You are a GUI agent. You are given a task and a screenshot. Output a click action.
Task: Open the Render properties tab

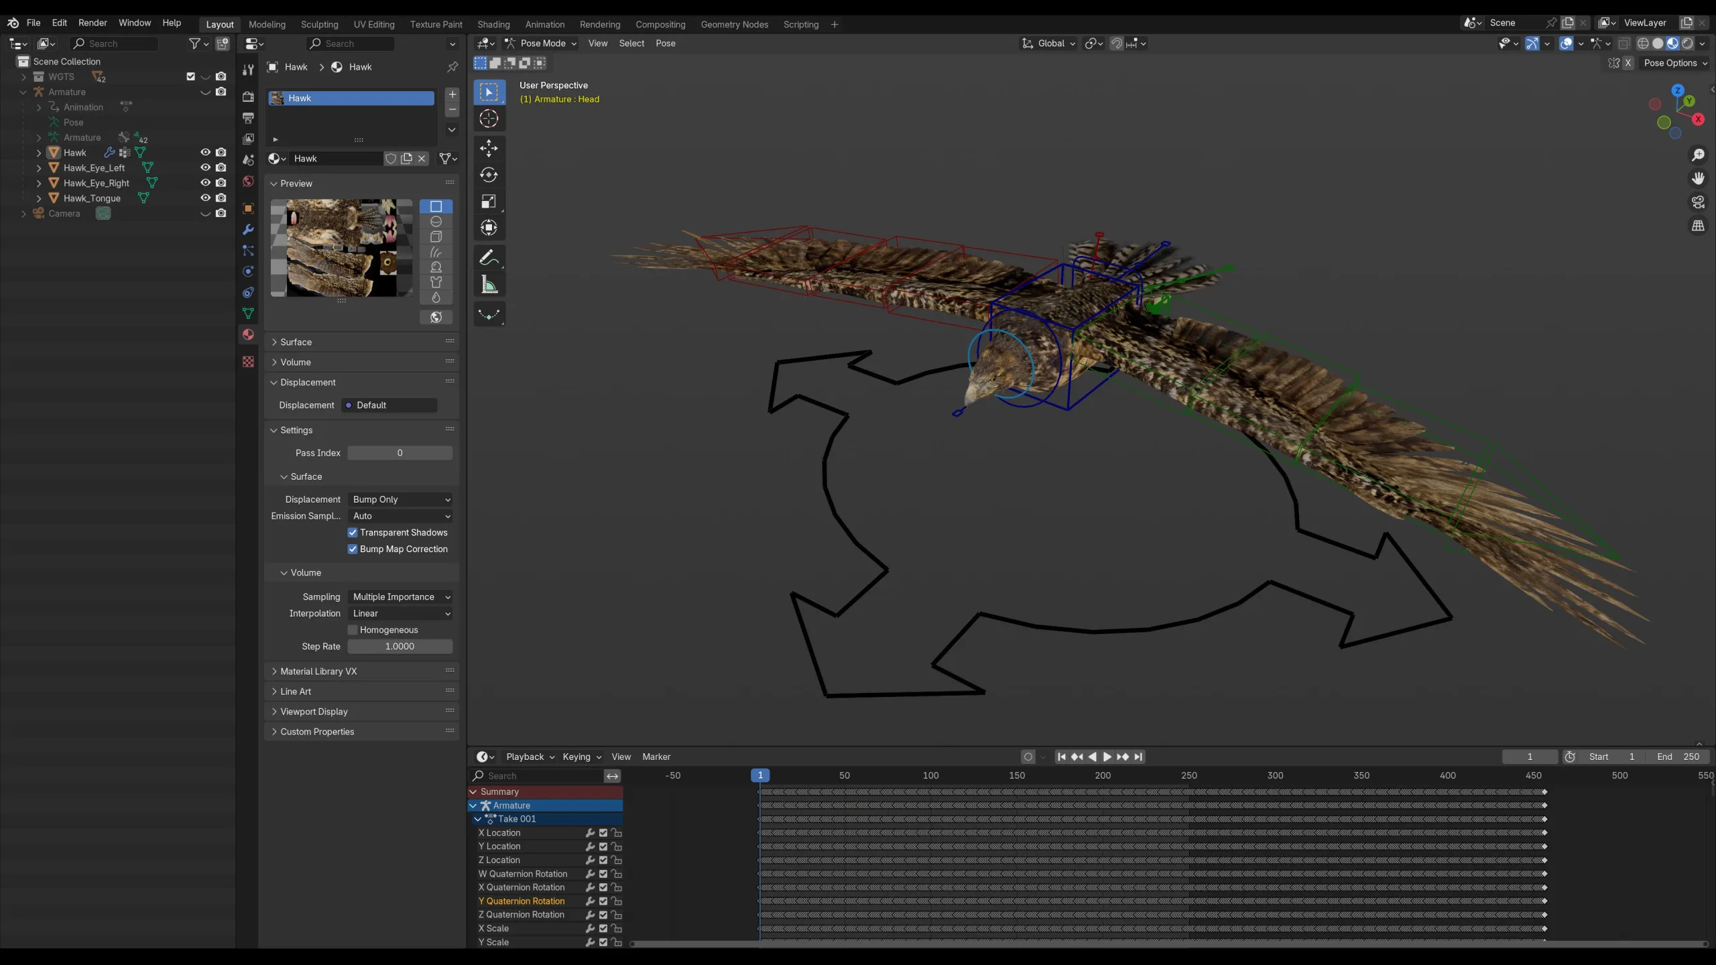[x=248, y=96]
